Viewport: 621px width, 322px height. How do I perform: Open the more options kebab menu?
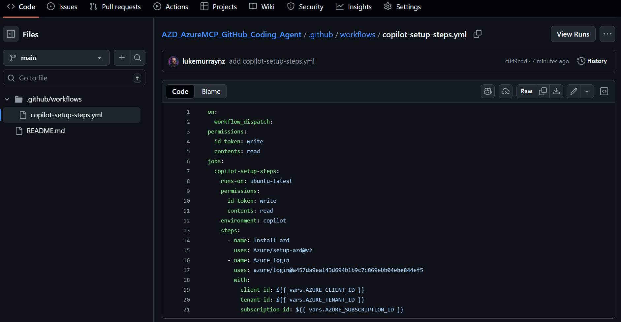pos(607,34)
